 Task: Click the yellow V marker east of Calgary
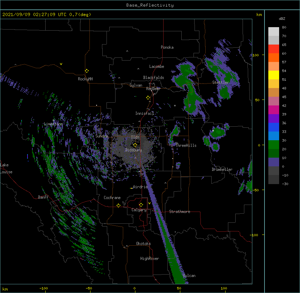(149, 203)
